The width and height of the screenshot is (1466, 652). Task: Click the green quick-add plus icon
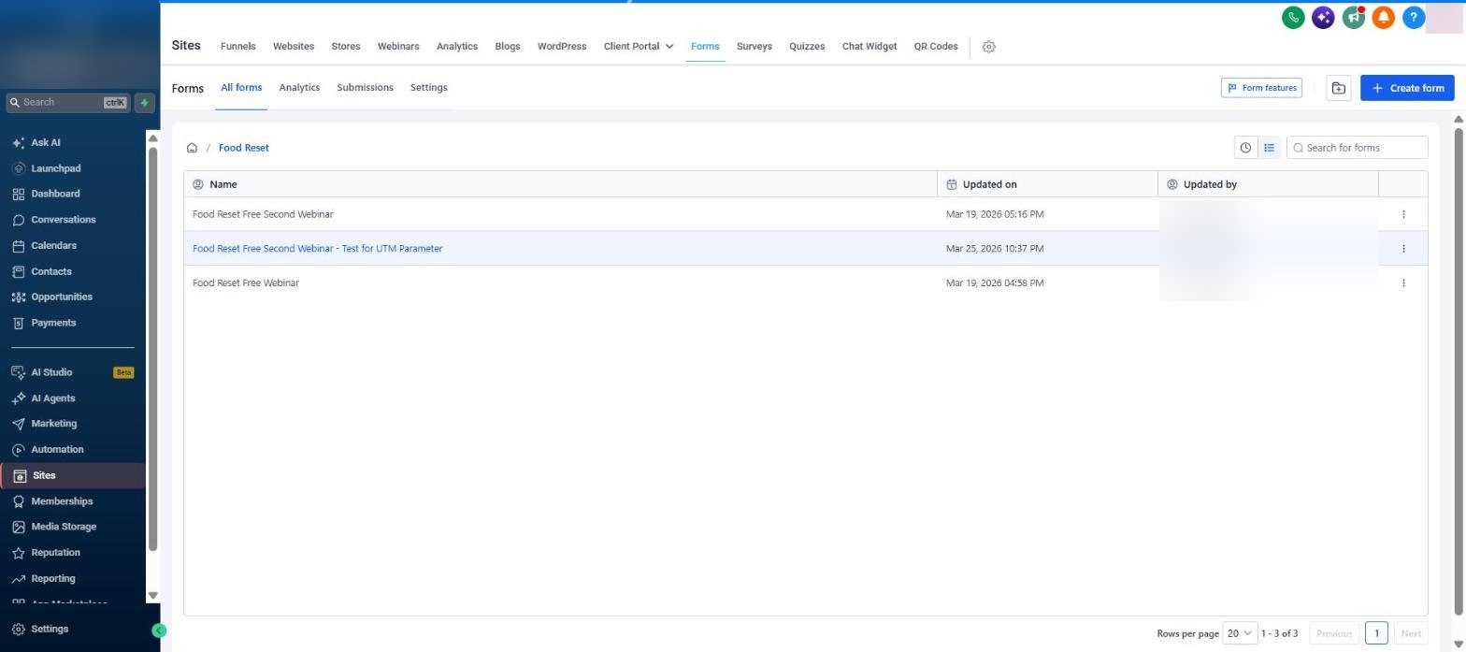click(145, 103)
